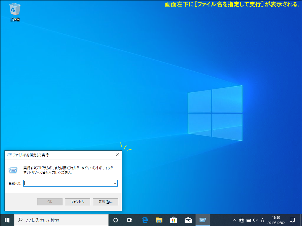Click the 名前 text input field

coord(68,183)
